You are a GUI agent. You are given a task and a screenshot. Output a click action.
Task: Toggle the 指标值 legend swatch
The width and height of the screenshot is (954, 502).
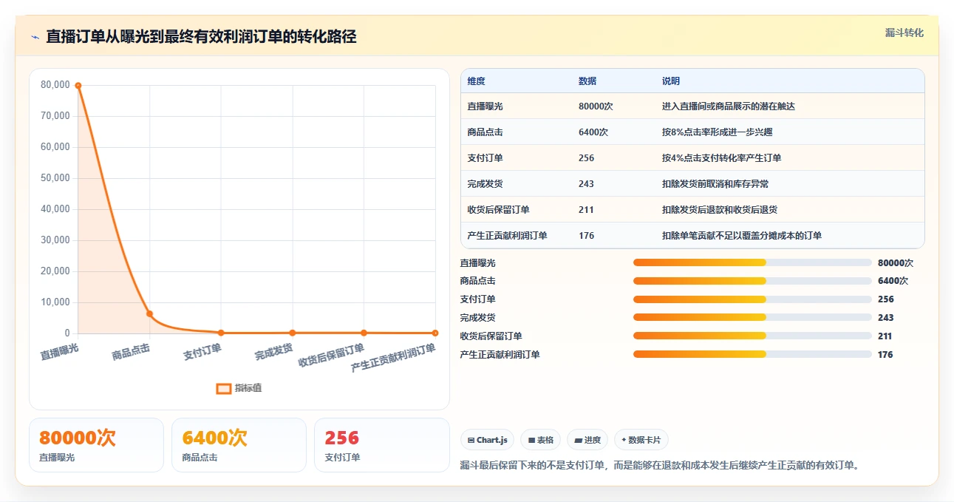[x=223, y=389]
